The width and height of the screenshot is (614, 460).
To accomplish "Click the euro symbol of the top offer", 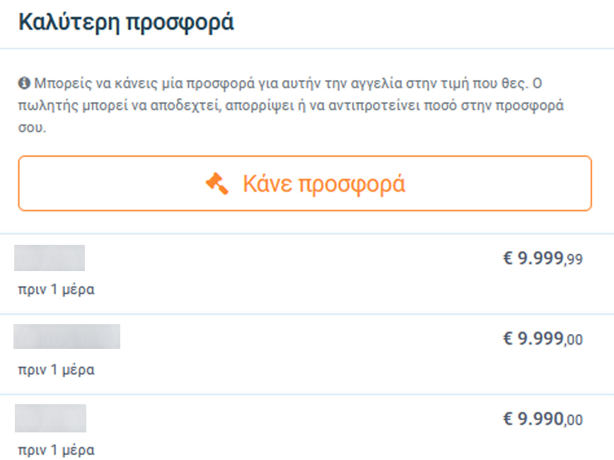I will point(507,258).
